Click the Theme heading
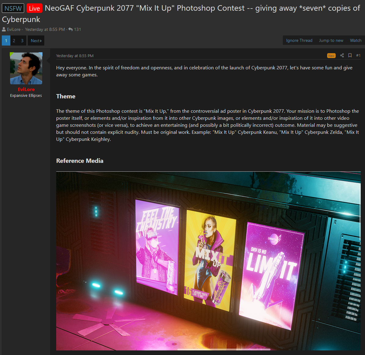Image resolution: width=365 pixels, height=355 pixels. coord(66,96)
